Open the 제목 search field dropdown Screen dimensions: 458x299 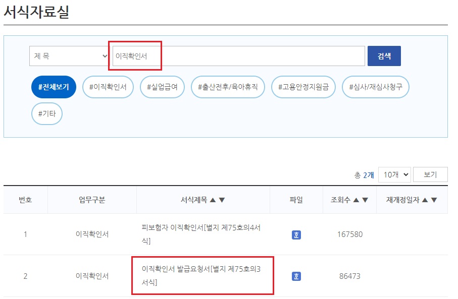coord(69,55)
